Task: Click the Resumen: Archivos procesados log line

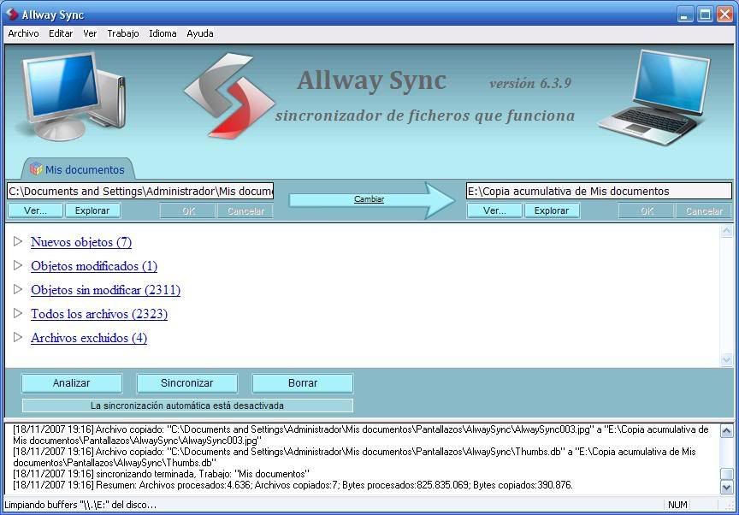Action: pyautogui.click(x=293, y=485)
